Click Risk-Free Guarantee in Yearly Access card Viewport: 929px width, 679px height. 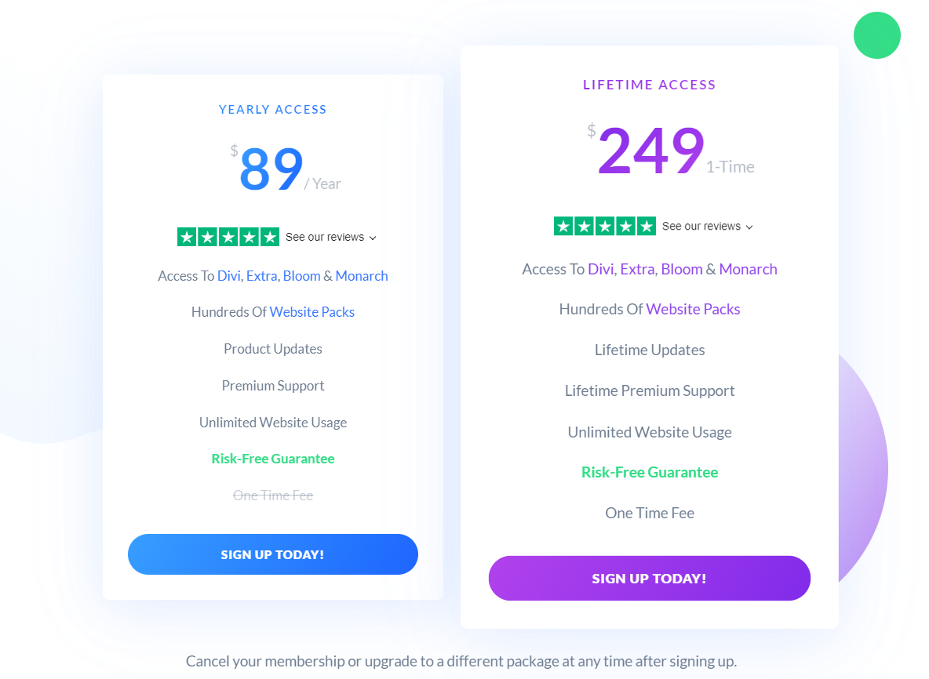273,459
